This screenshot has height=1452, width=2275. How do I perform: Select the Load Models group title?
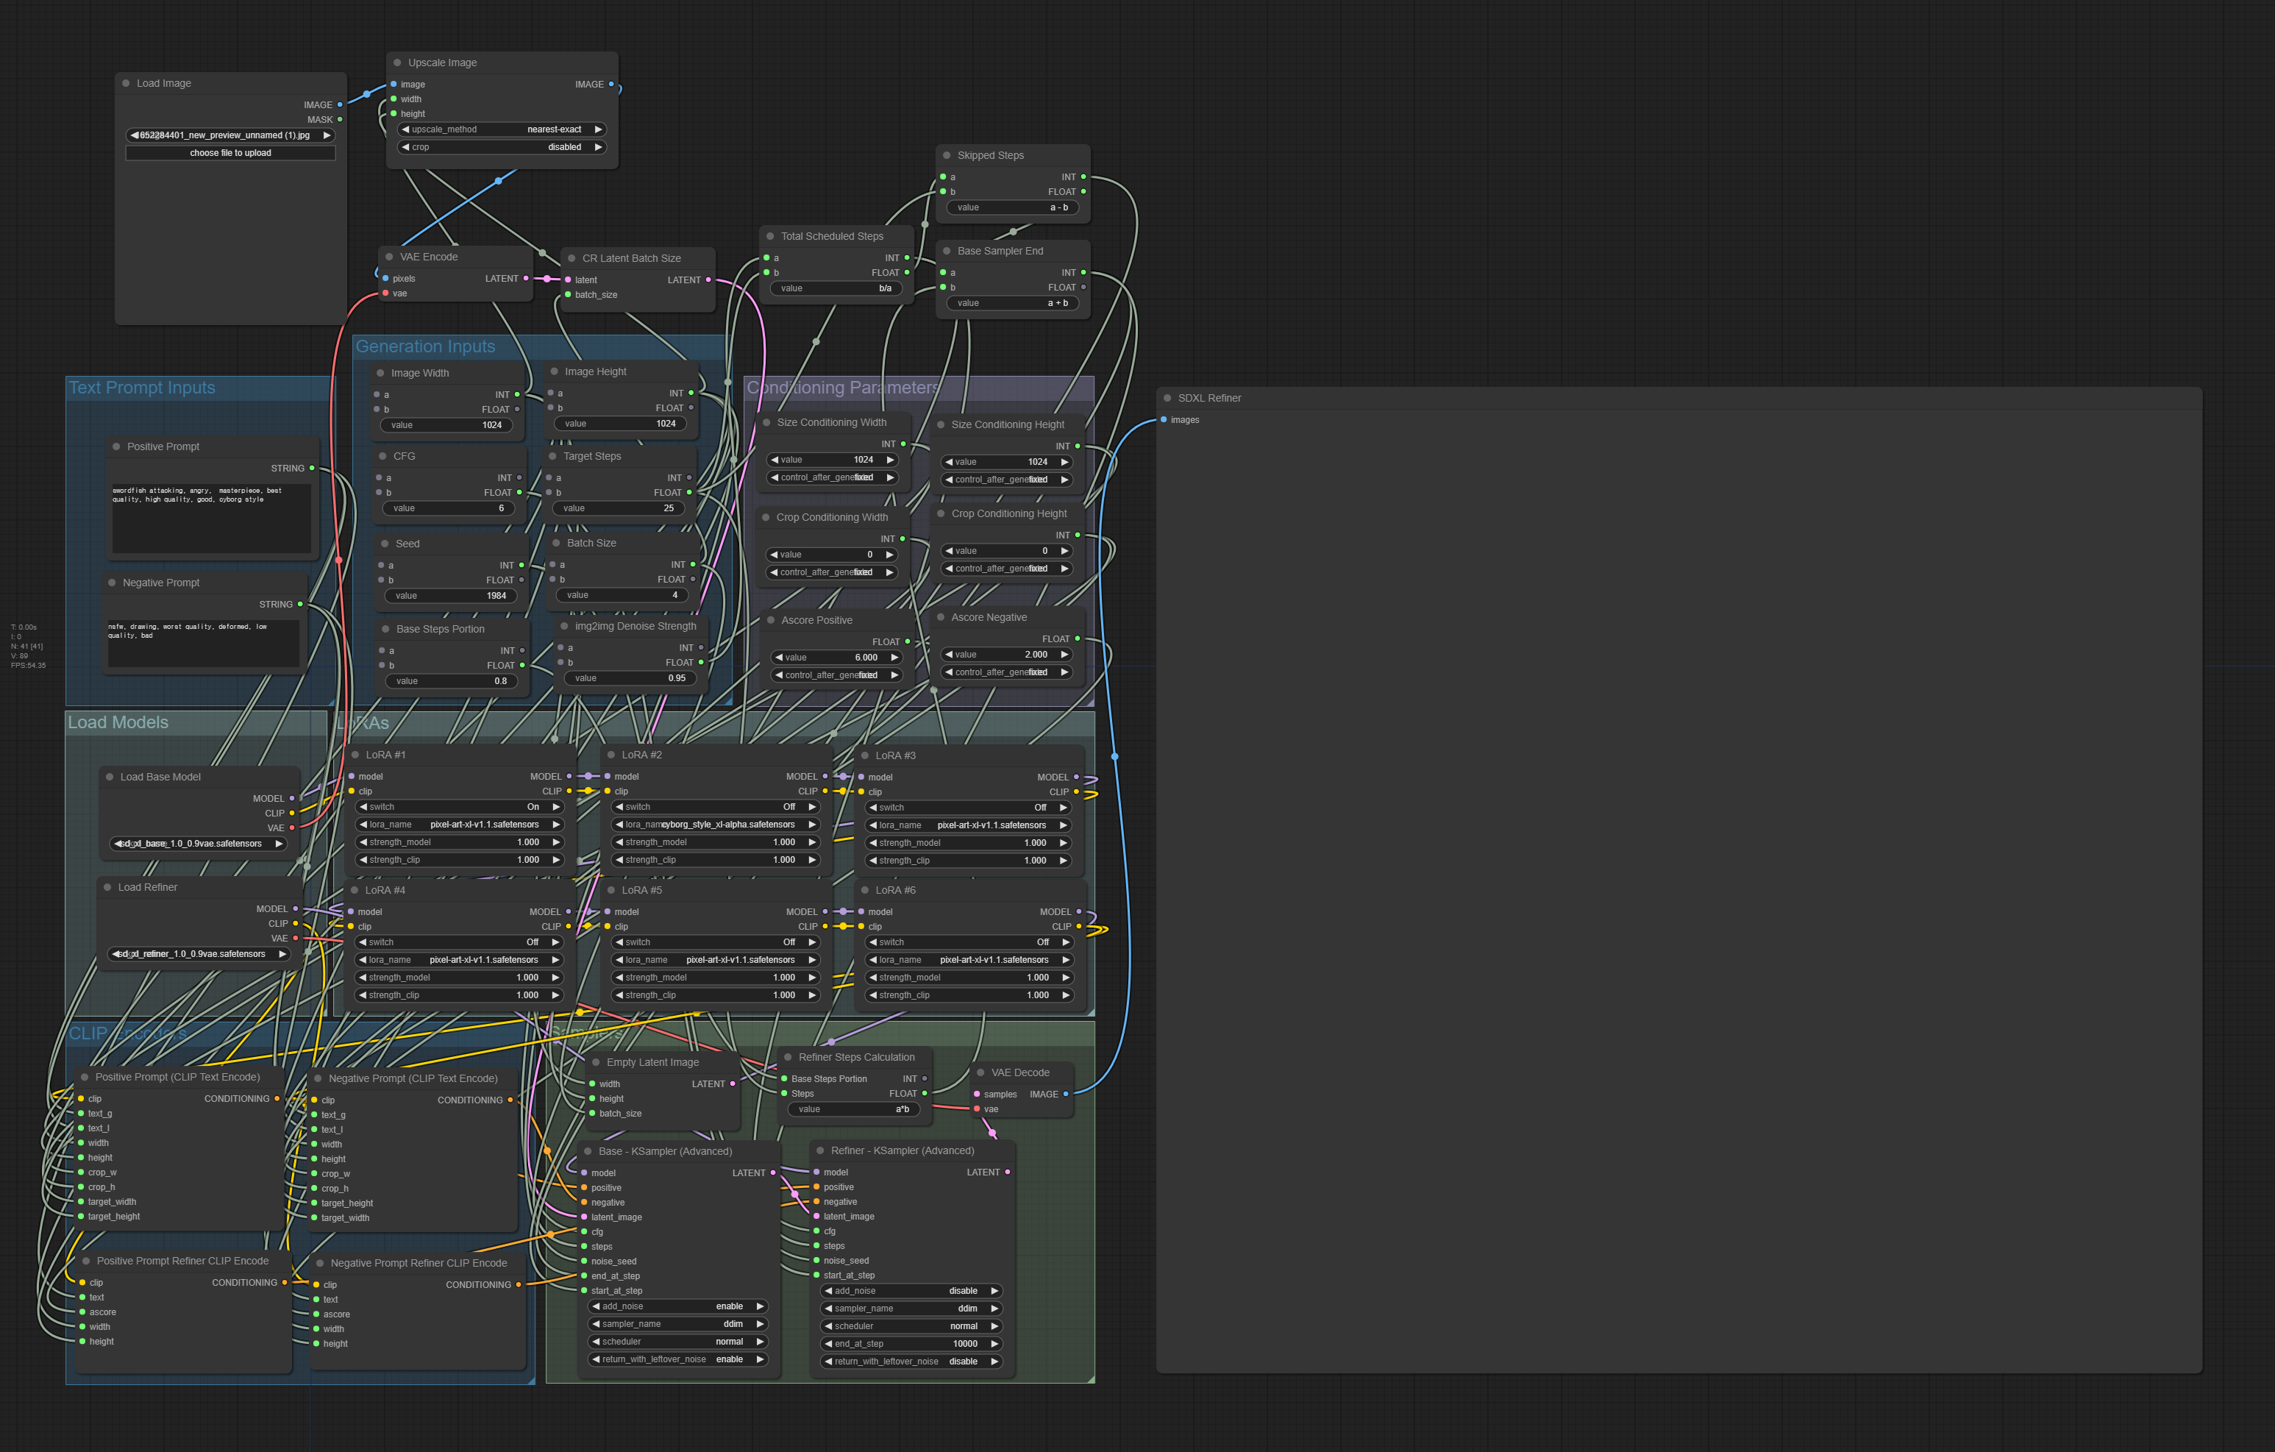(x=118, y=722)
